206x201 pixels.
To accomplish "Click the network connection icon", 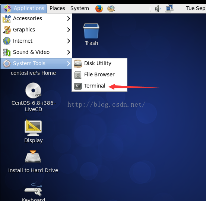I will (169, 9).
